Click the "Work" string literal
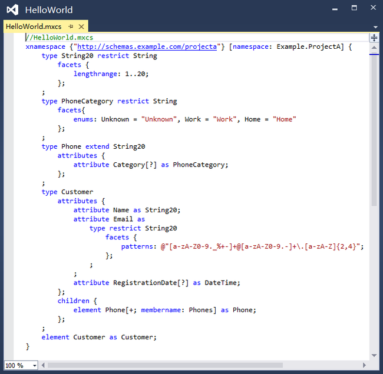Image resolution: width=383 pixels, height=374 pixels. pos(224,119)
